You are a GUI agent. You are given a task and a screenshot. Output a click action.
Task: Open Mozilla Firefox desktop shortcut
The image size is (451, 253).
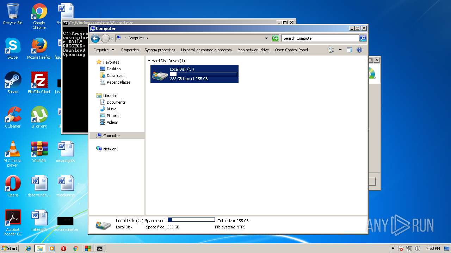[x=39, y=49]
